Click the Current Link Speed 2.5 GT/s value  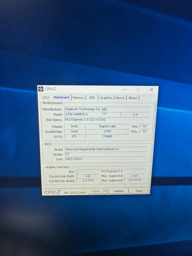(88, 180)
